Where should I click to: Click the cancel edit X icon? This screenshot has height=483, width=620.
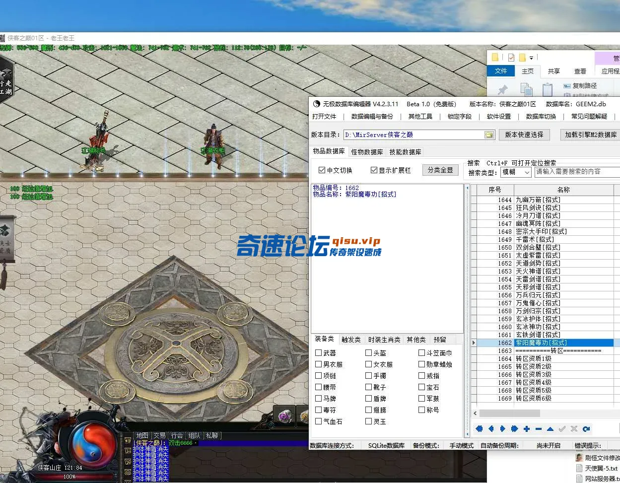pos(574,429)
